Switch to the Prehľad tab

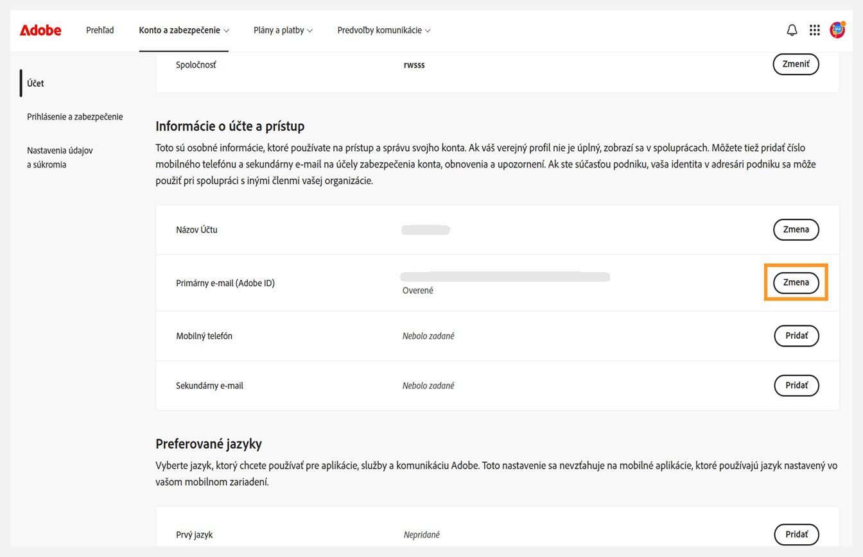(100, 30)
